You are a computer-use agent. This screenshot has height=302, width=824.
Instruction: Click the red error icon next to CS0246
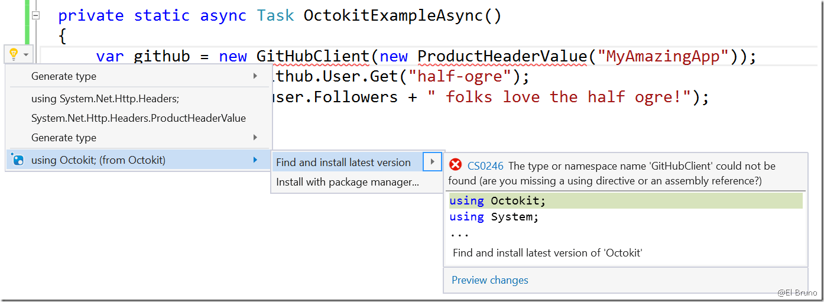pyautogui.click(x=455, y=165)
